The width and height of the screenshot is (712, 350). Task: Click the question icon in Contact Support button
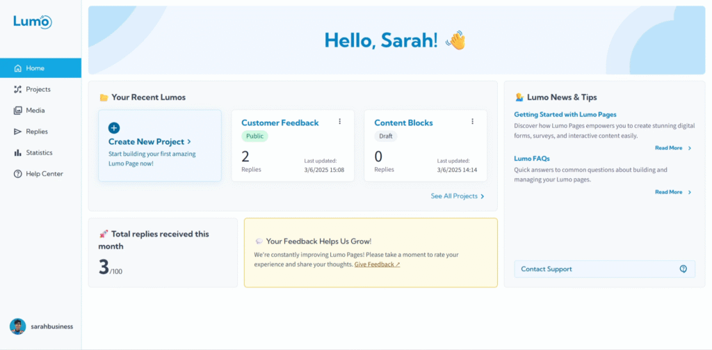pos(683,269)
